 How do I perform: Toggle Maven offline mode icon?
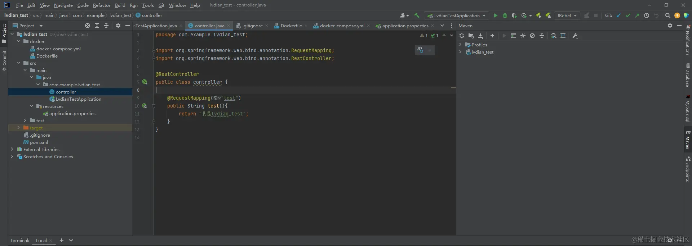523,36
